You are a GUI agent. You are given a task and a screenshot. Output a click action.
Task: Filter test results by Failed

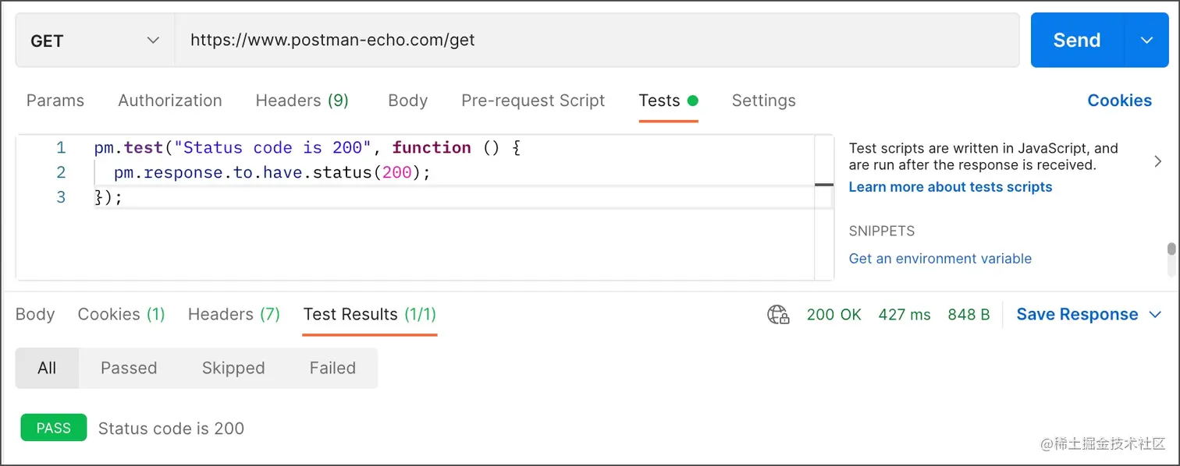coord(332,368)
